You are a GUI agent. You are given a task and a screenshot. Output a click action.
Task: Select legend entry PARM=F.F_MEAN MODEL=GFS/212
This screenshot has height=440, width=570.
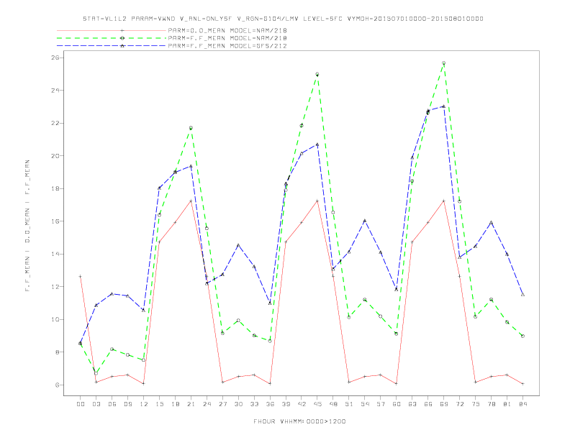click(x=227, y=46)
